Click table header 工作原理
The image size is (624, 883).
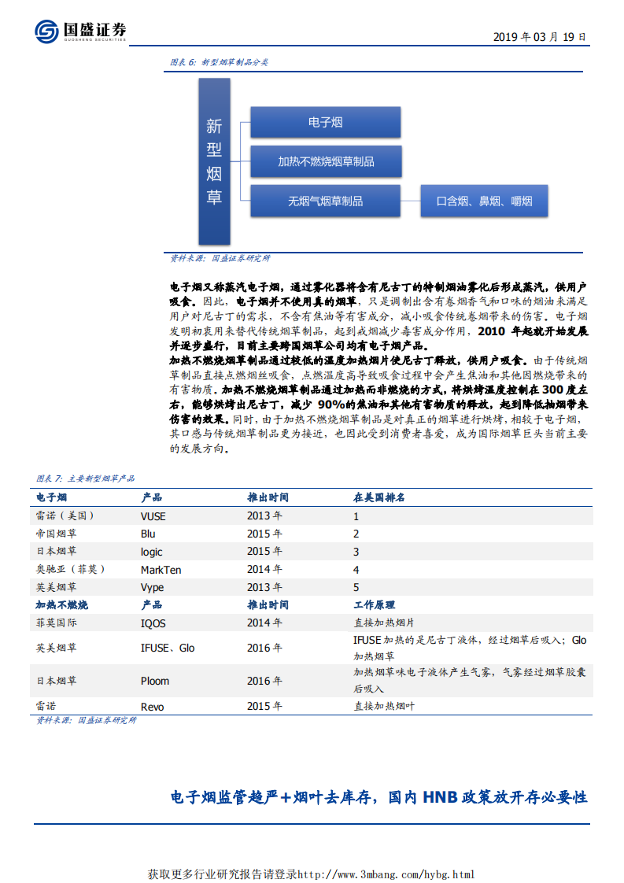point(374,605)
